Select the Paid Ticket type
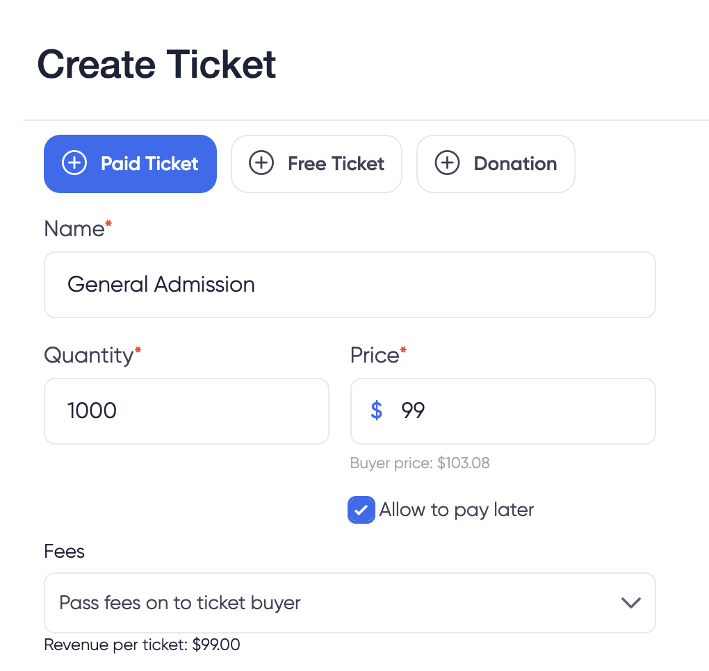Viewport: 709px width, 671px height. point(130,163)
